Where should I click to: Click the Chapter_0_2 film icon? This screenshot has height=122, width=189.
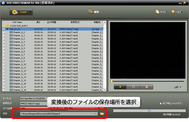11,39
